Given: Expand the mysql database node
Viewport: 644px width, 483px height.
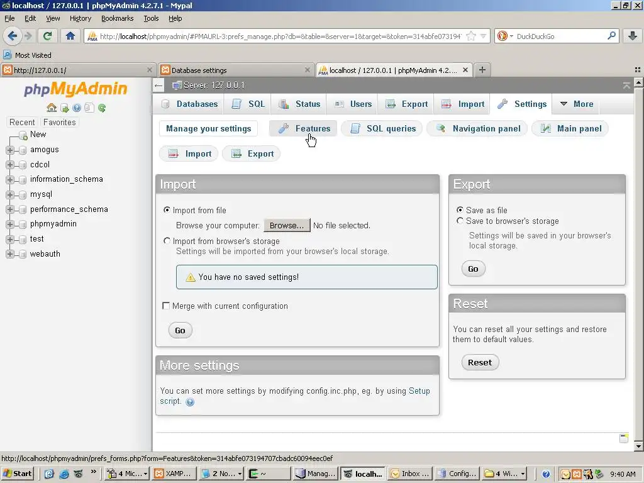Looking at the screenshot, I should click(10, 194).
